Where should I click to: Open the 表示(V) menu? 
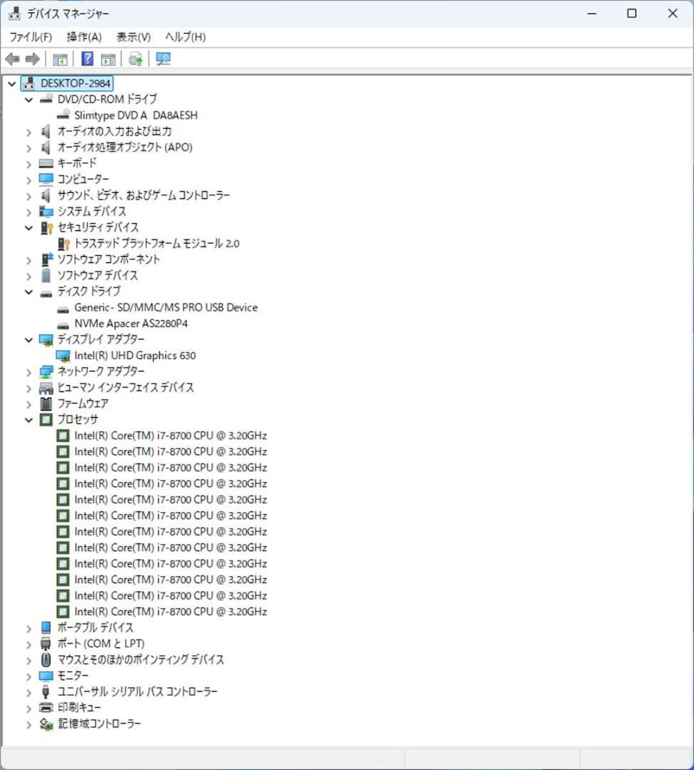pos(132,36)
